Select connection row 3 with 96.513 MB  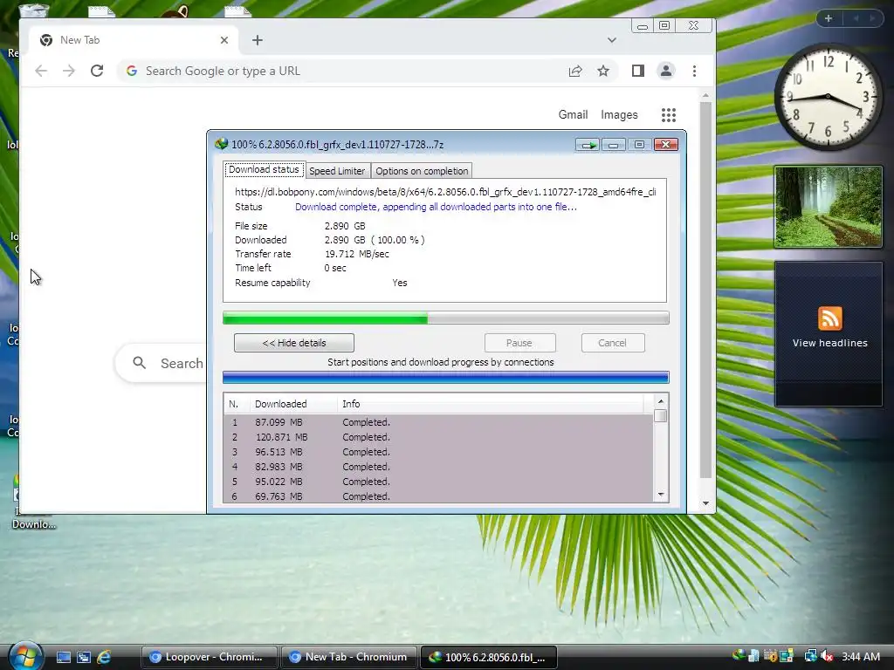(x=438, y=452)
